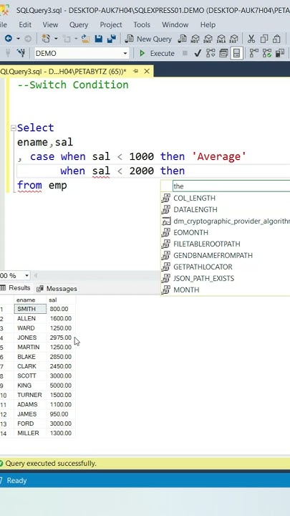Click the Navigate Backward arrow icon
The width and height of the screenshot is (290, 516).
click(x=8, y=39)
